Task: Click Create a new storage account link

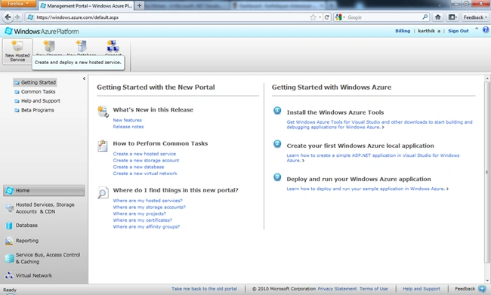Action: 146,161
